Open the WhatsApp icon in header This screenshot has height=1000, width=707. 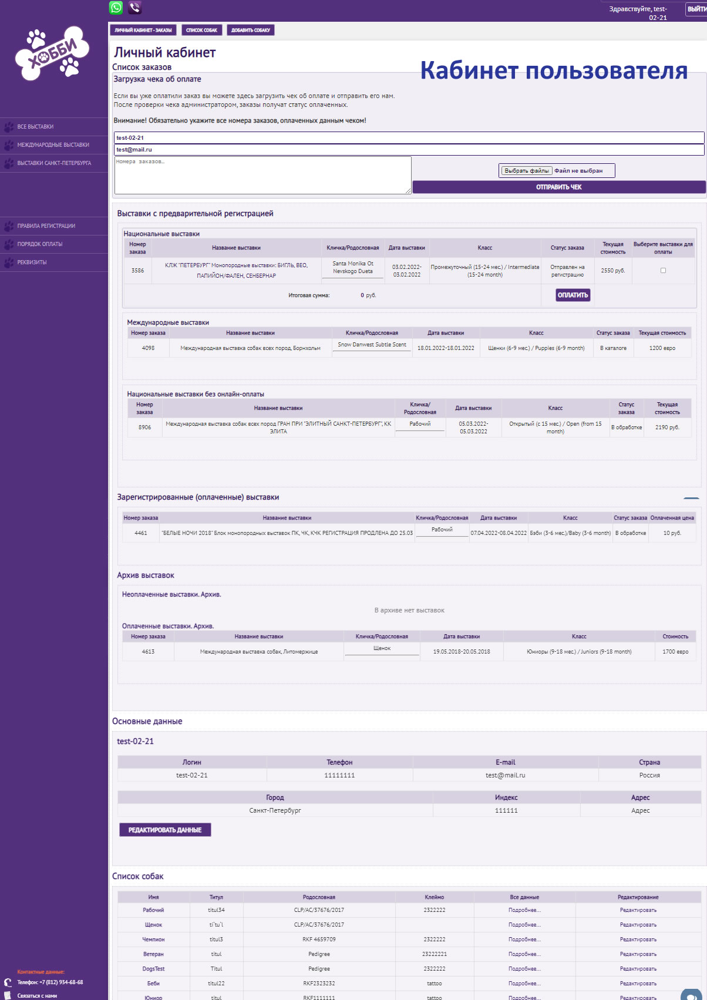point(116,8)
